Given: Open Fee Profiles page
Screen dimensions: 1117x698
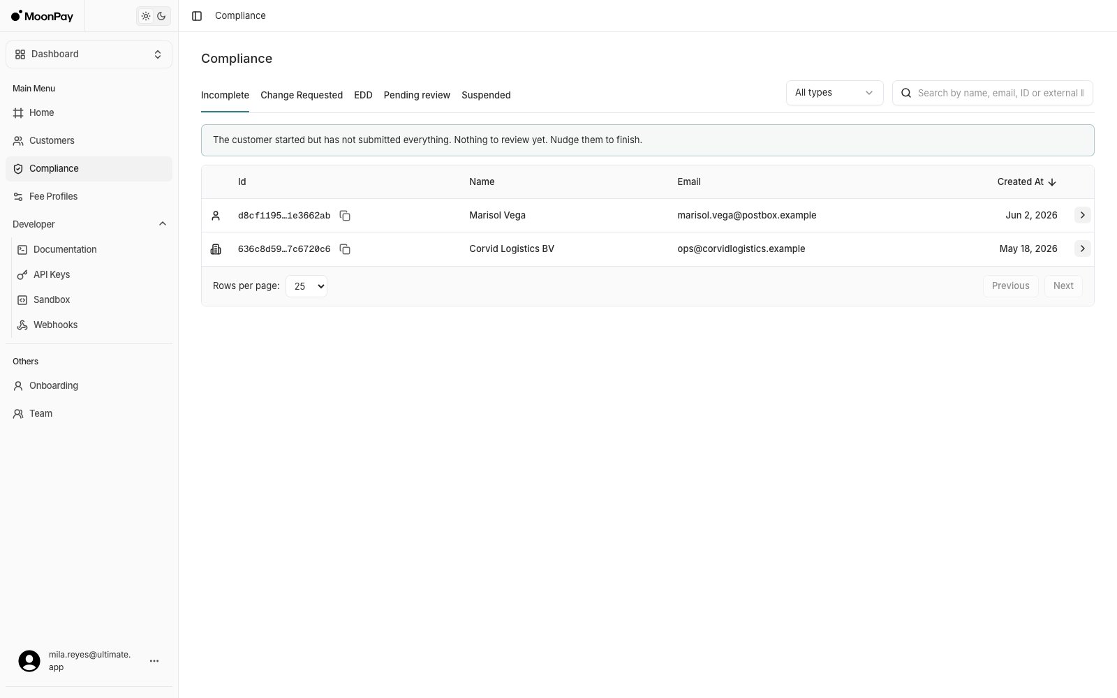Looking at the screenshot, I should click(89, 196).
